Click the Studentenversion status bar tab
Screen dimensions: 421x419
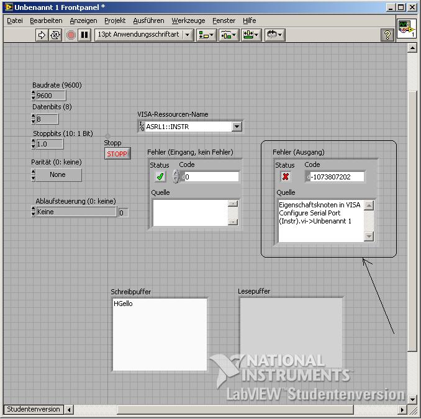[x=34, y=409]
